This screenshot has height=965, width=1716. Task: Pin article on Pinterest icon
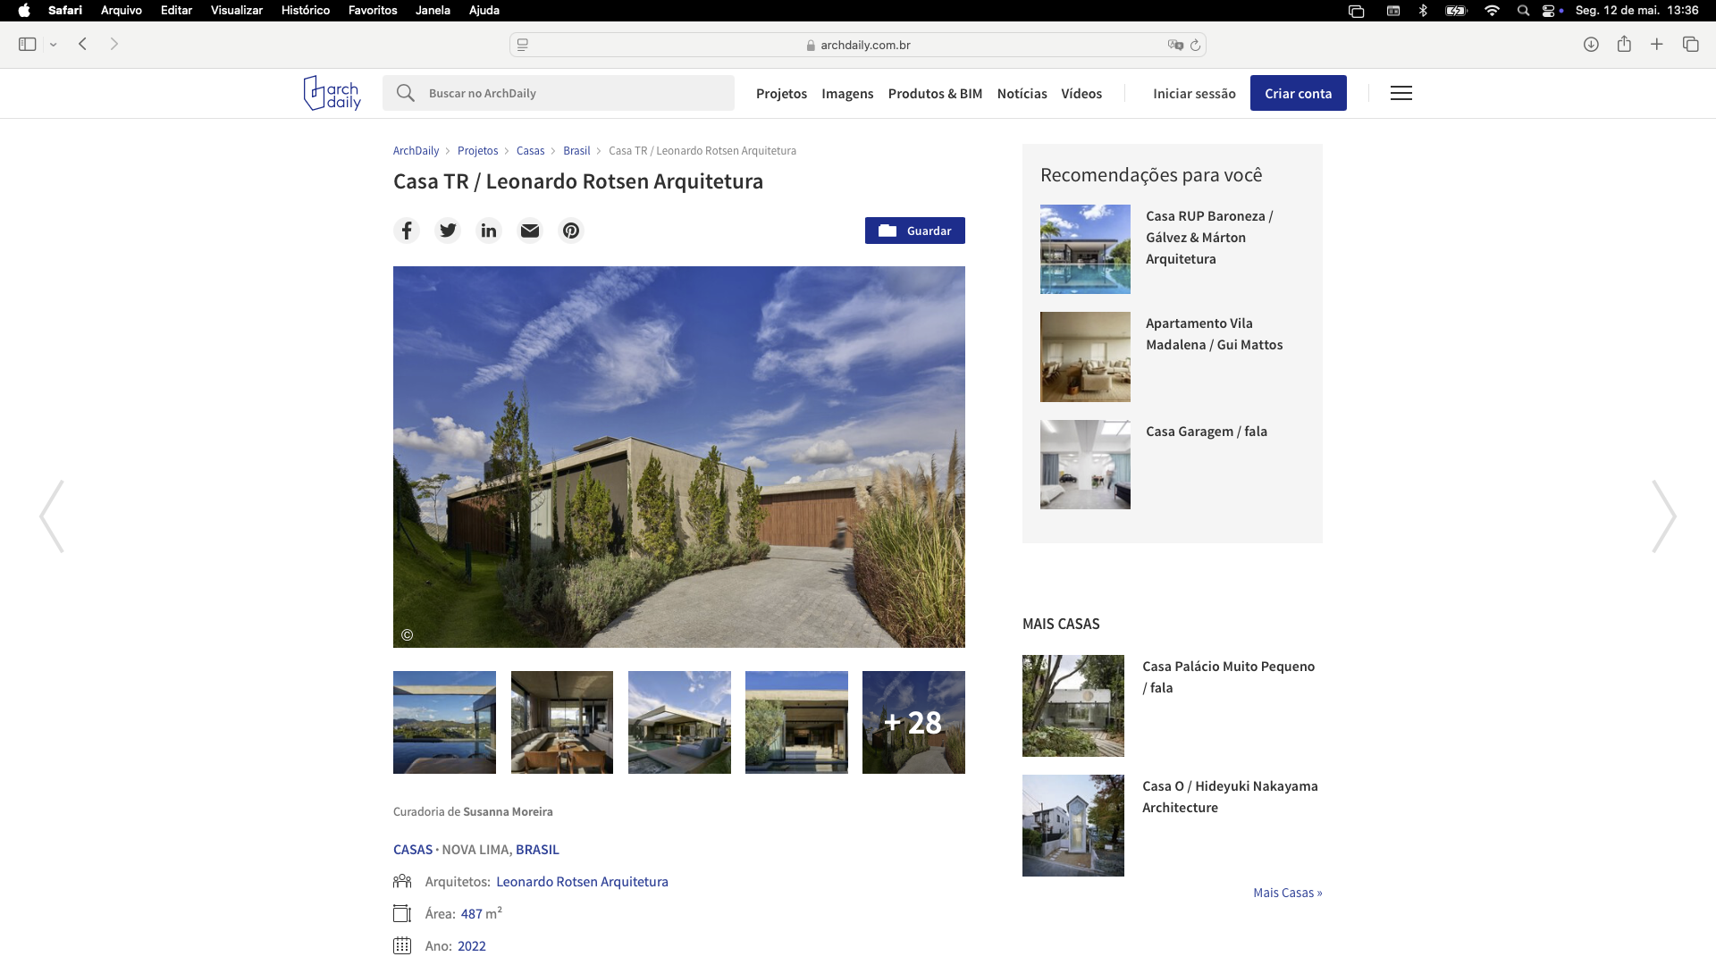pyautogui.click(x=571, y=231)
